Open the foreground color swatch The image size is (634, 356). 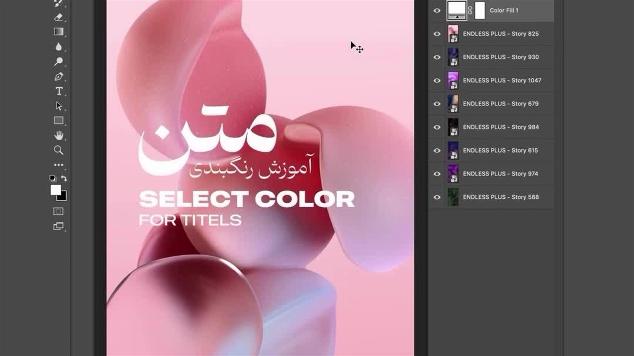55,190
